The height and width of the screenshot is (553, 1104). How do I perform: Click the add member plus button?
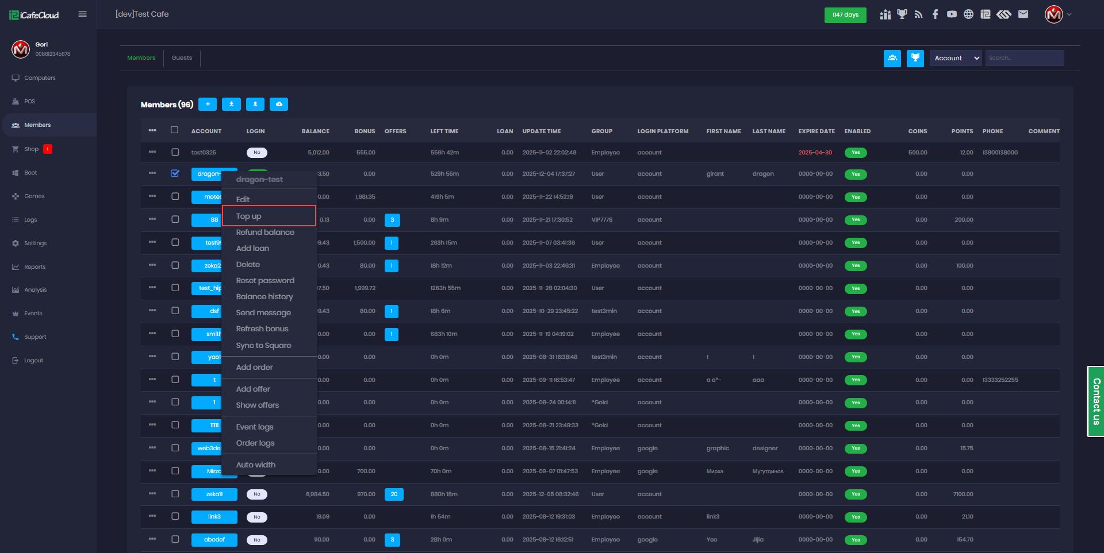(x=208, y=104)
